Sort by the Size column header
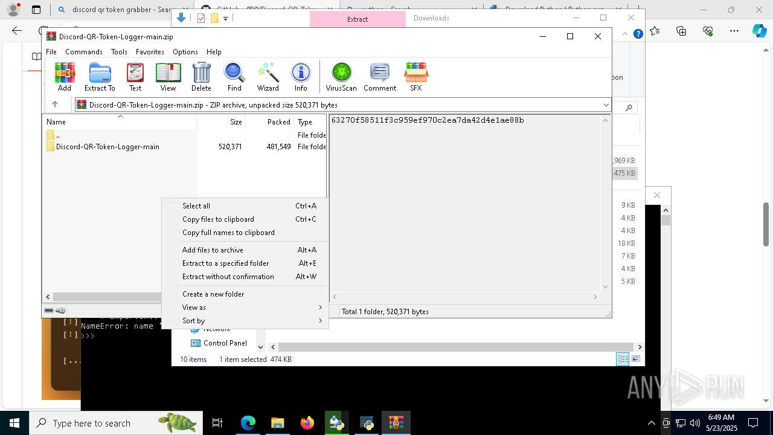Screen dimensions: 773x435 pos(222,121)
